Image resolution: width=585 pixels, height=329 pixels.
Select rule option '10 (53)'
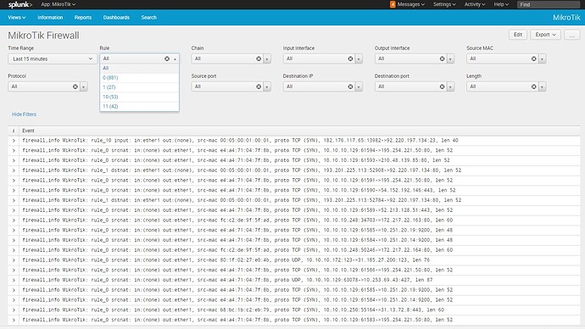pos(139,97)
